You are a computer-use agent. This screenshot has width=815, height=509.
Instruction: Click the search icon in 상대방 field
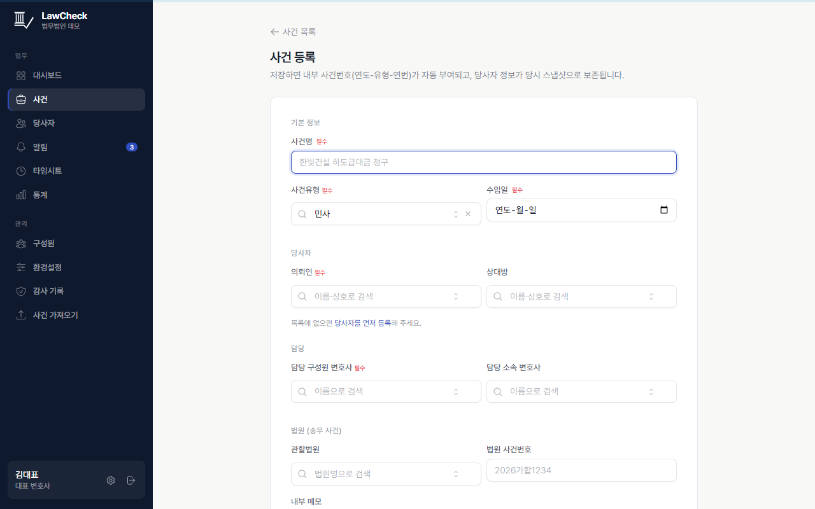[498, 296]
